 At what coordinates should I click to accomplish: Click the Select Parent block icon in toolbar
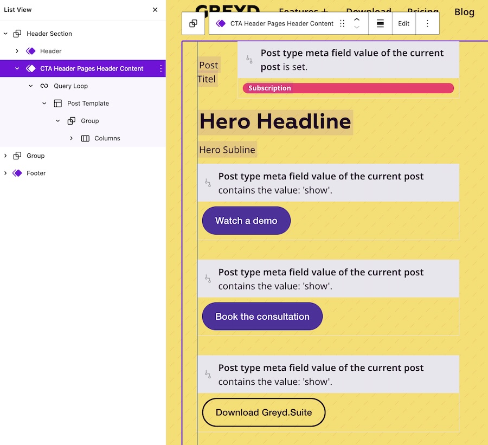pyautogui.click(x=193, y=23)
